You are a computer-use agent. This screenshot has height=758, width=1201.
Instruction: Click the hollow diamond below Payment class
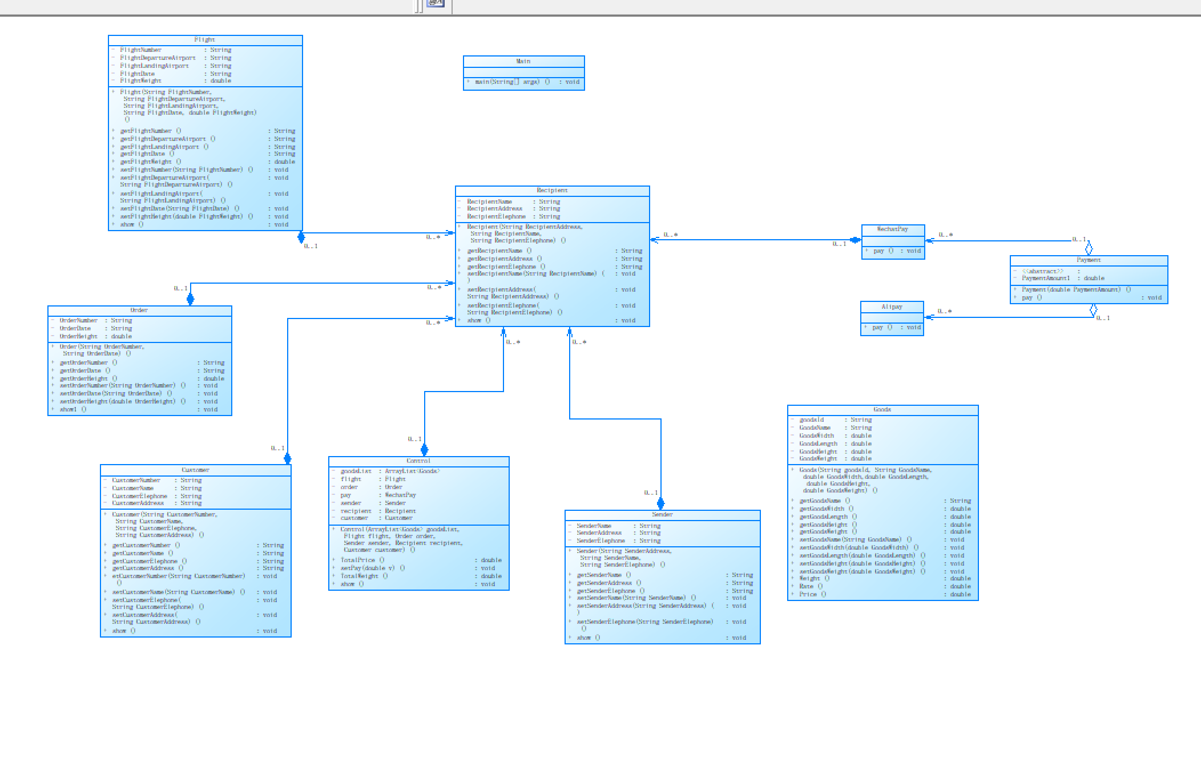[1093, 310]
